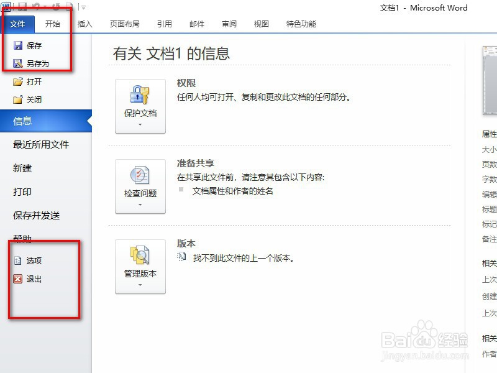Click the 检查问题 button label
Screen dimensions: 497x373
tap(140, 193)
